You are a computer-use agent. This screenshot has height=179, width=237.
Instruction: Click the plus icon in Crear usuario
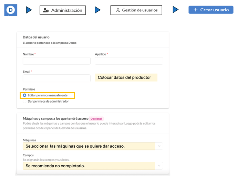[195, 10]
